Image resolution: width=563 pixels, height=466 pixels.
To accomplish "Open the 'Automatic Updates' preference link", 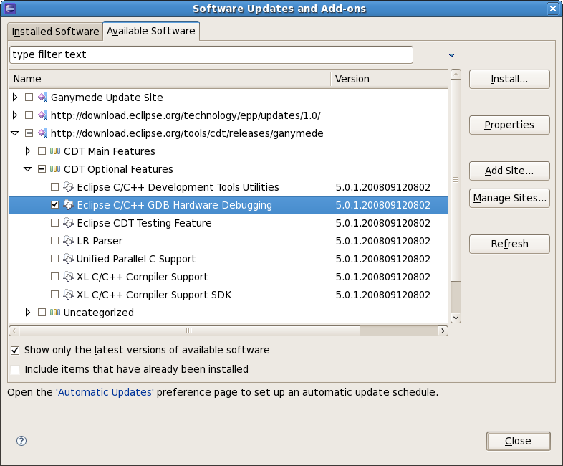I will [105, 392].
